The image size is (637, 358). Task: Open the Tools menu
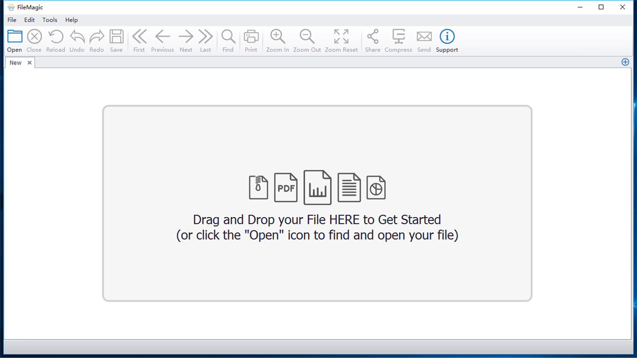coord(50,20)
